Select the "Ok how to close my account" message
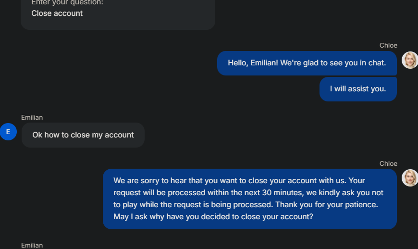 click(83, 135)
